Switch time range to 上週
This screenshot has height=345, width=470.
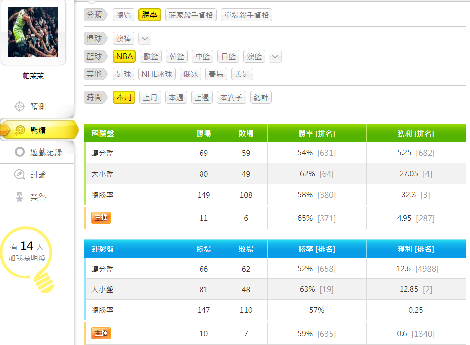click(x=202, y=97)
